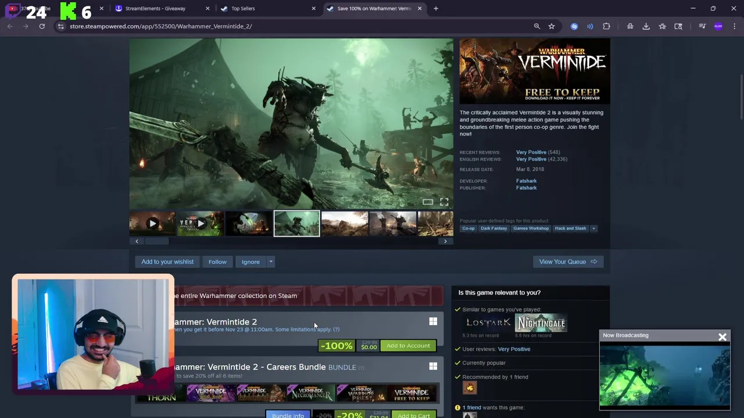Open the Ignore dropdown arrow
This screenshot has height=418, width=744.
click(x=270, y=262)
